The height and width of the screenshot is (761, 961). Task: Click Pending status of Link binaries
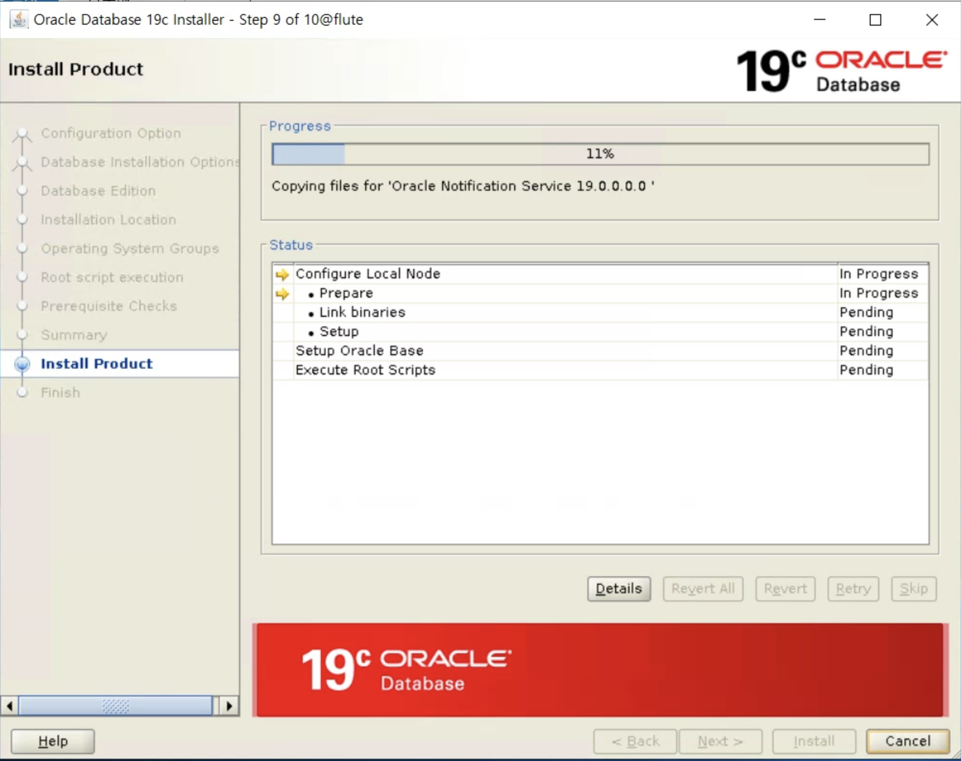(x=866, y=313)
